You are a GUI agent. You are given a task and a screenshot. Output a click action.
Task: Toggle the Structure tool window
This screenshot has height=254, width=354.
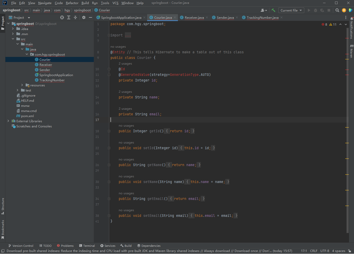click(3, 206)
